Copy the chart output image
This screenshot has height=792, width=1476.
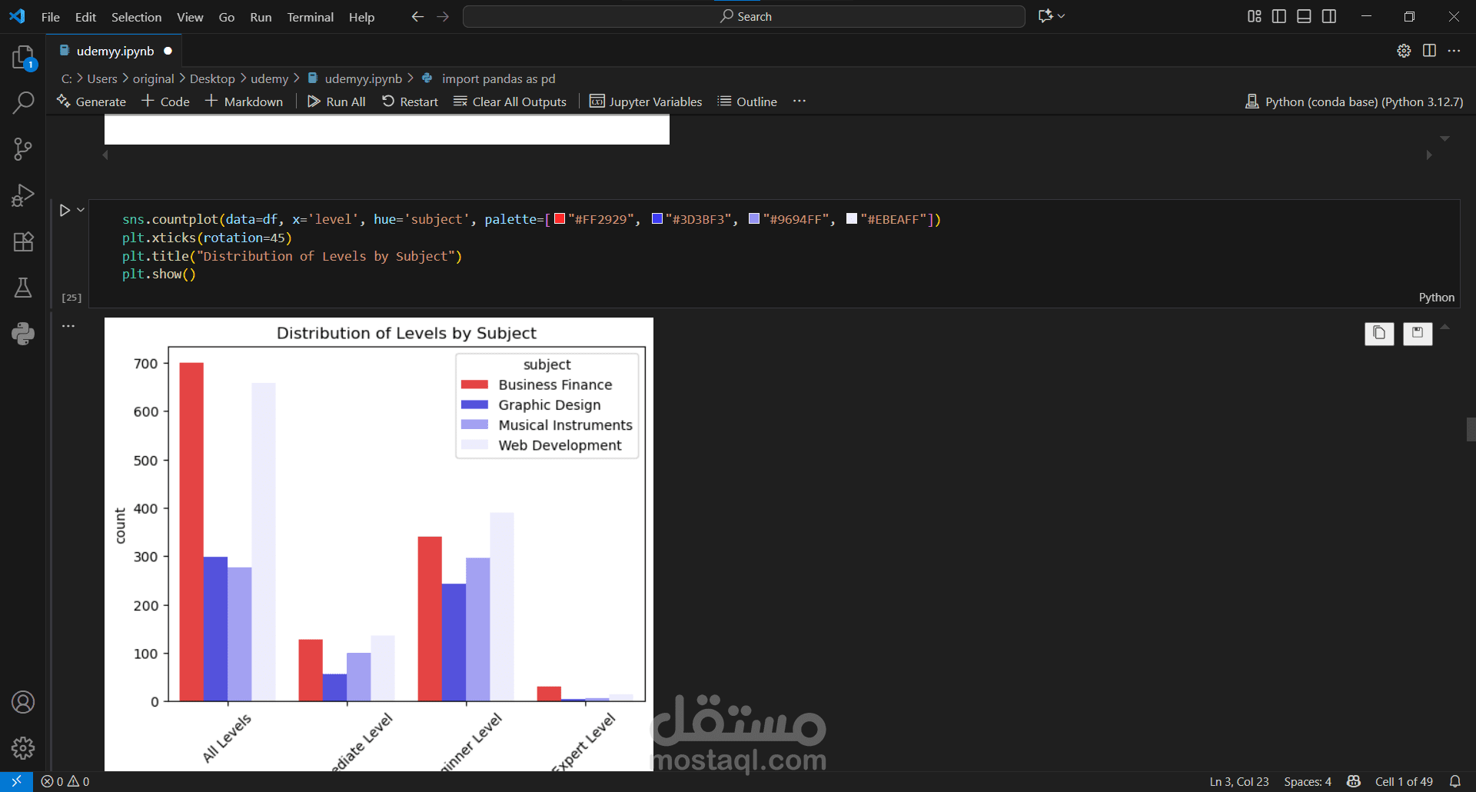click(1379, 333)
